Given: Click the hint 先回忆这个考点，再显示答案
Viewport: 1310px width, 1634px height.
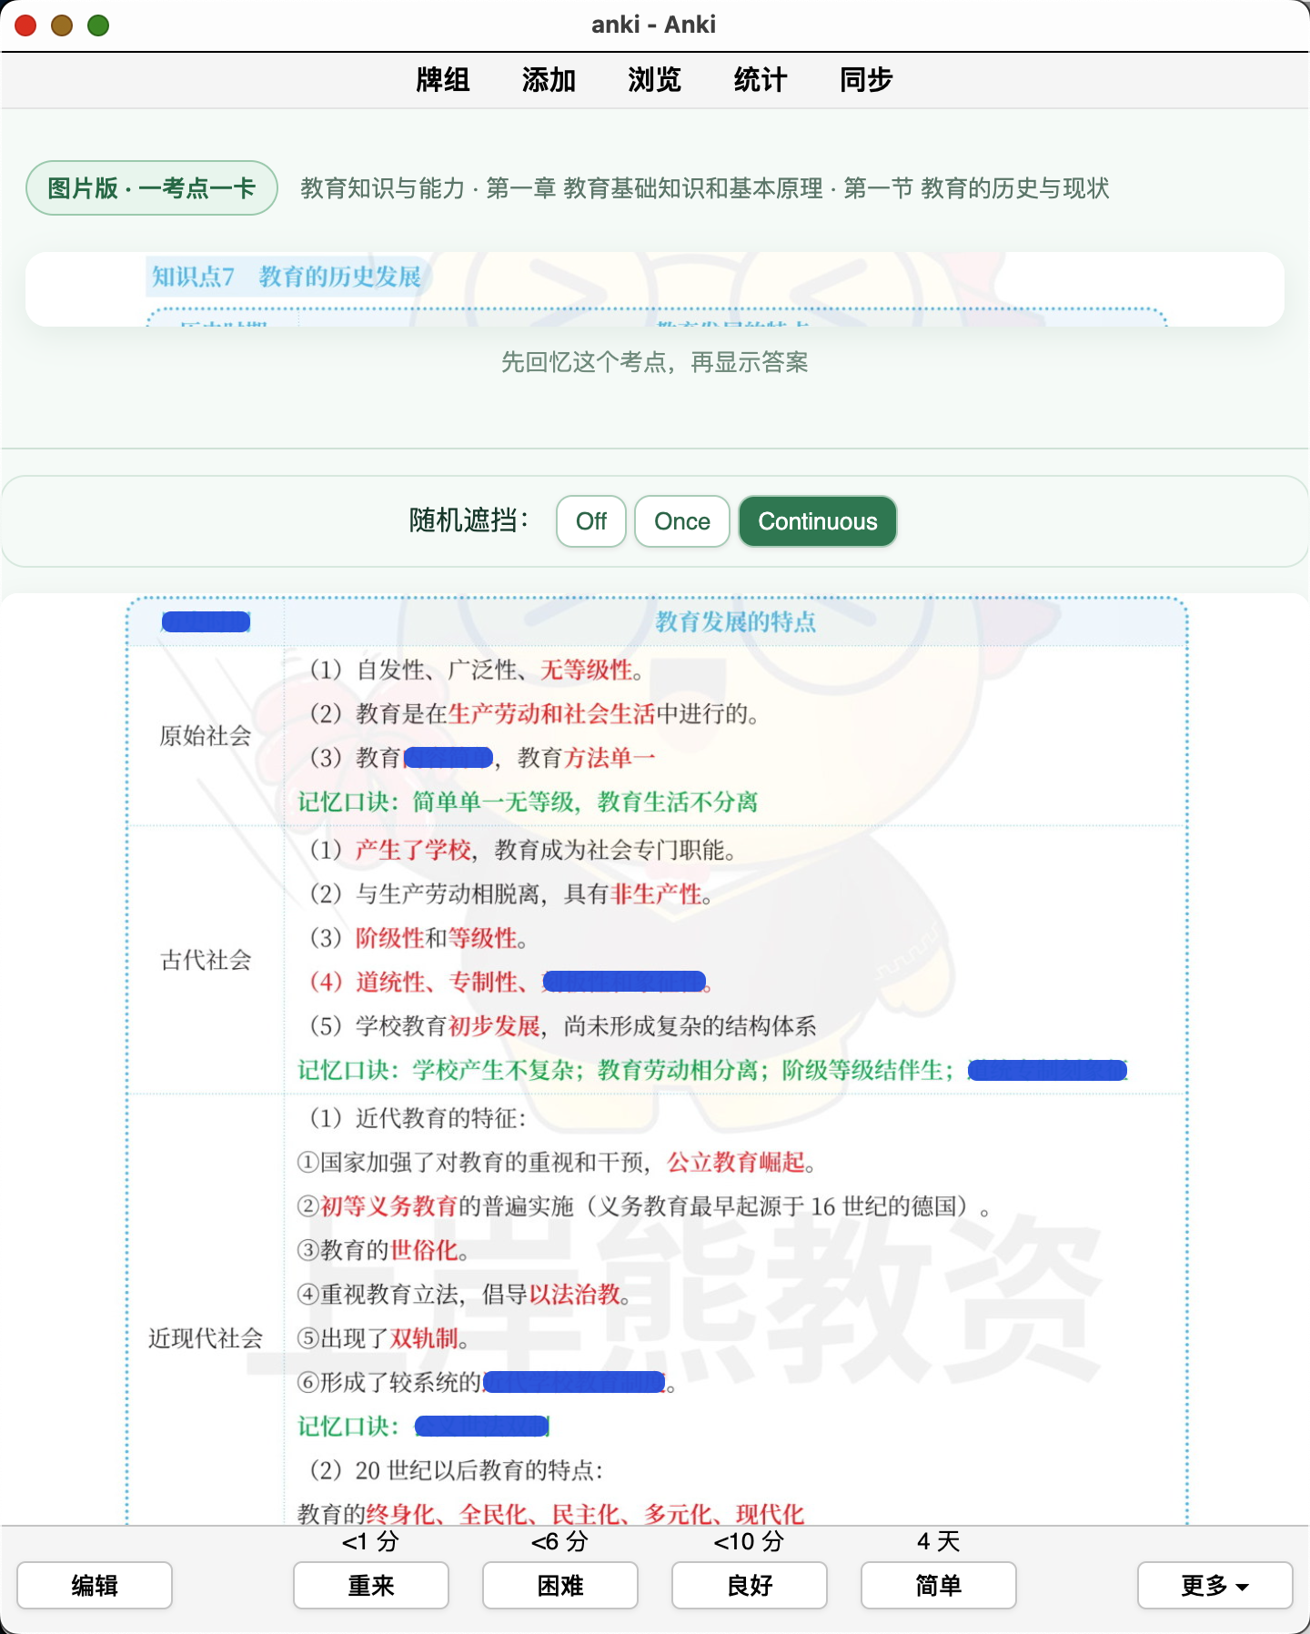Looking at the screenshot, I should 655,362.
